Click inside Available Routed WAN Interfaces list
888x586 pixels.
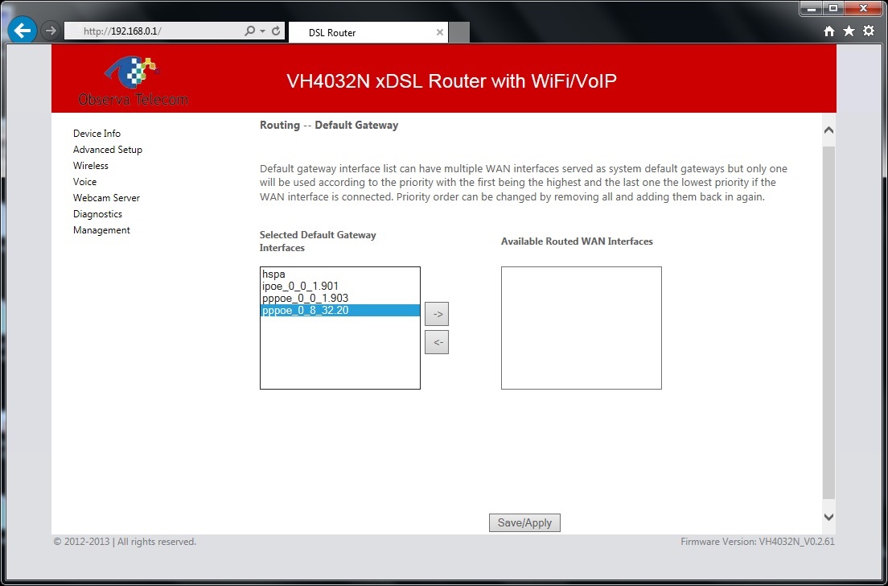click(x=581, y=328)
